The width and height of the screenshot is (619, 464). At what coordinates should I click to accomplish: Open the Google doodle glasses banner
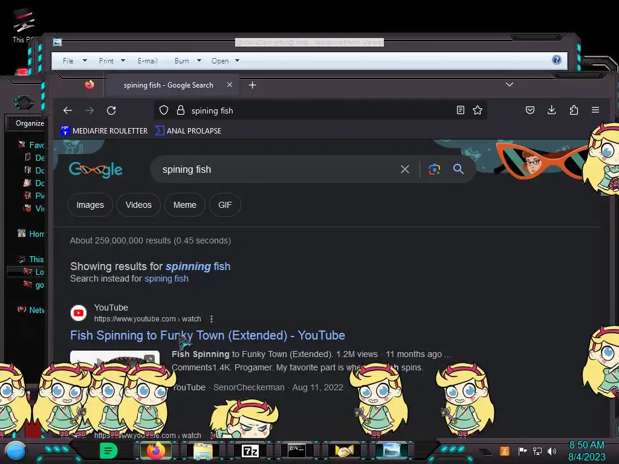[x=539, y=159]
